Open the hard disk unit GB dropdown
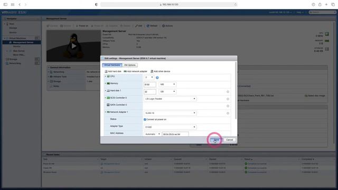338x190 pixels. point(167,91)
